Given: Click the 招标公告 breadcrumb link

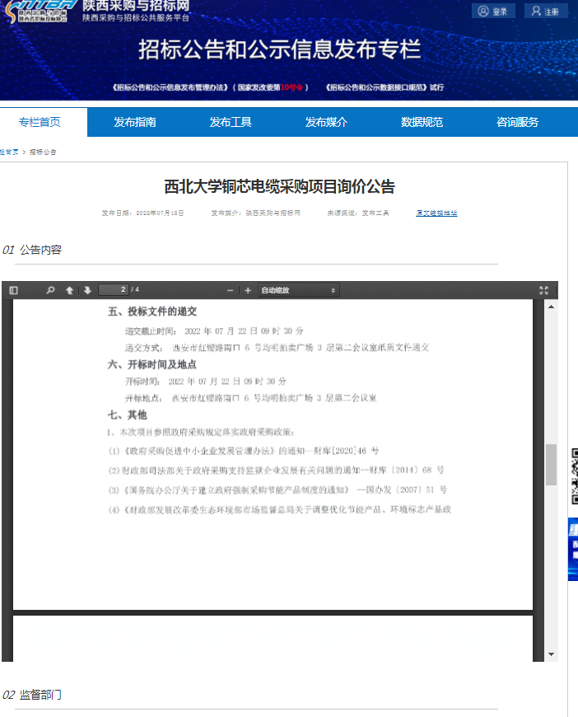Looking at the screenshot, I should 44,152.
